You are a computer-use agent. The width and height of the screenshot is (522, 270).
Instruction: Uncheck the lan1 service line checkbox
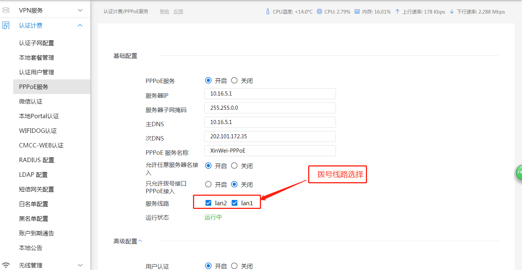coord(235,203)
